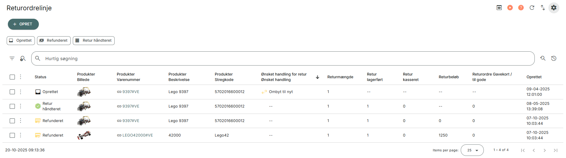Open the filter list icon

(12, 59)
